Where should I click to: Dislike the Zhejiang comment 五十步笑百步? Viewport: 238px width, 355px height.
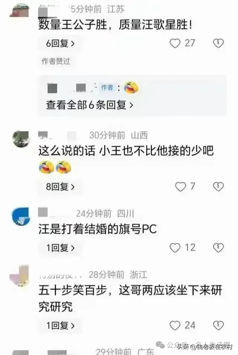click(x=218, y=326)
